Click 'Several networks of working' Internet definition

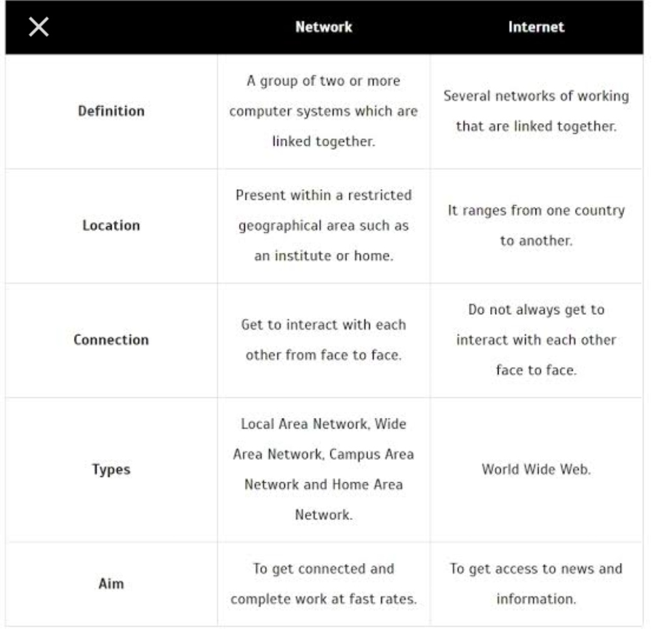pos(536,112)
